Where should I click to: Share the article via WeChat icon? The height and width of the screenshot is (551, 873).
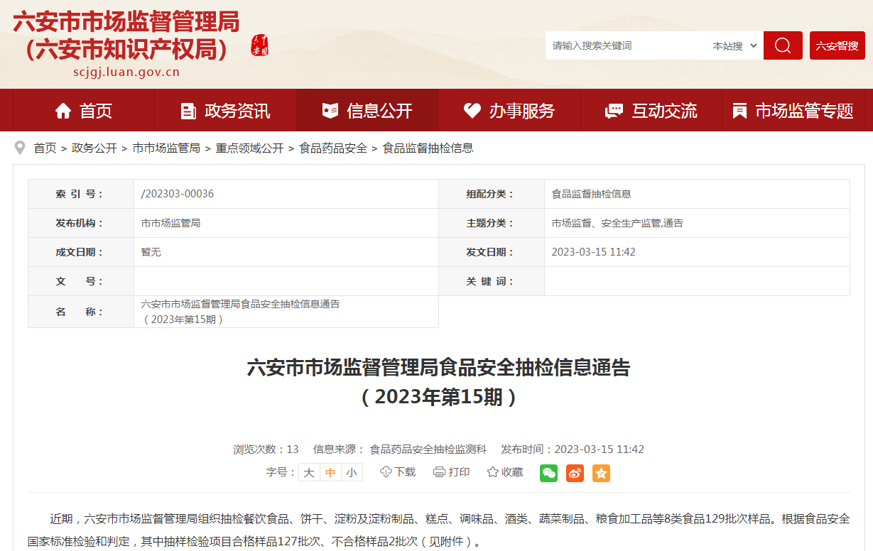548,473
